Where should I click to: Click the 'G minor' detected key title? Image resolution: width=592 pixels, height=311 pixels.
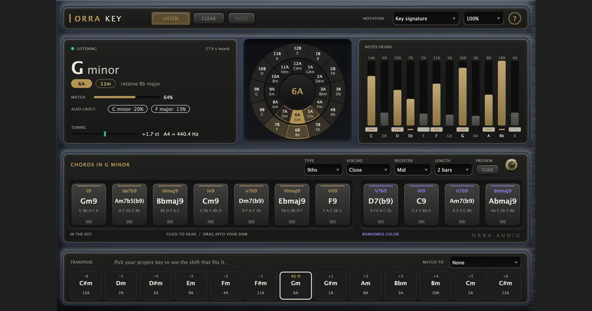pos(95,68)
